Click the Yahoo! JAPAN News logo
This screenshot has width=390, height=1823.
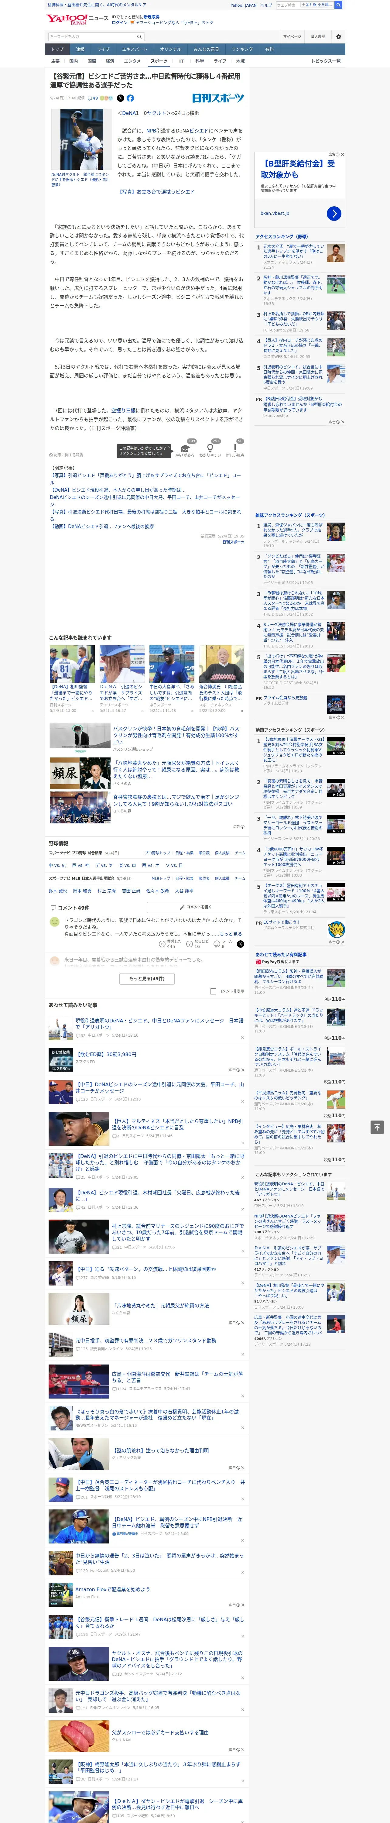pyautogui.click(x=77, y=19)
